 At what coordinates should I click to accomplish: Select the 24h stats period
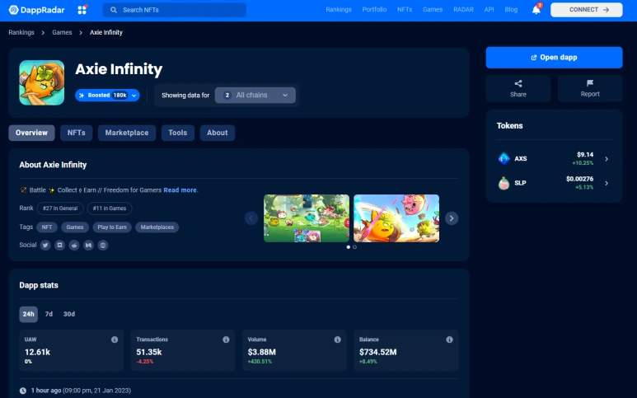pos(29,314)
